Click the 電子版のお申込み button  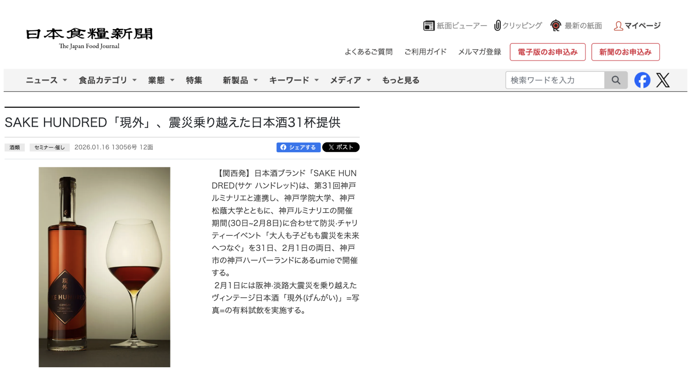[x=548, y=52]
